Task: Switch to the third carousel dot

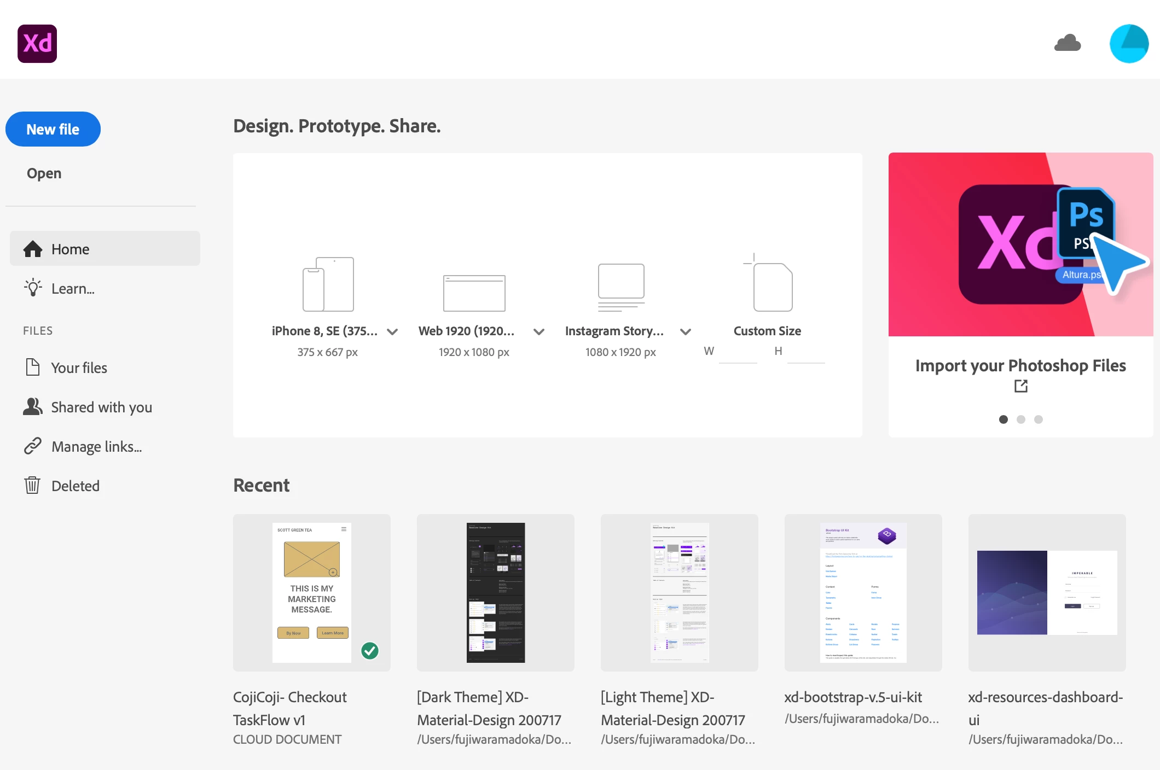Action: point(1039,419)
